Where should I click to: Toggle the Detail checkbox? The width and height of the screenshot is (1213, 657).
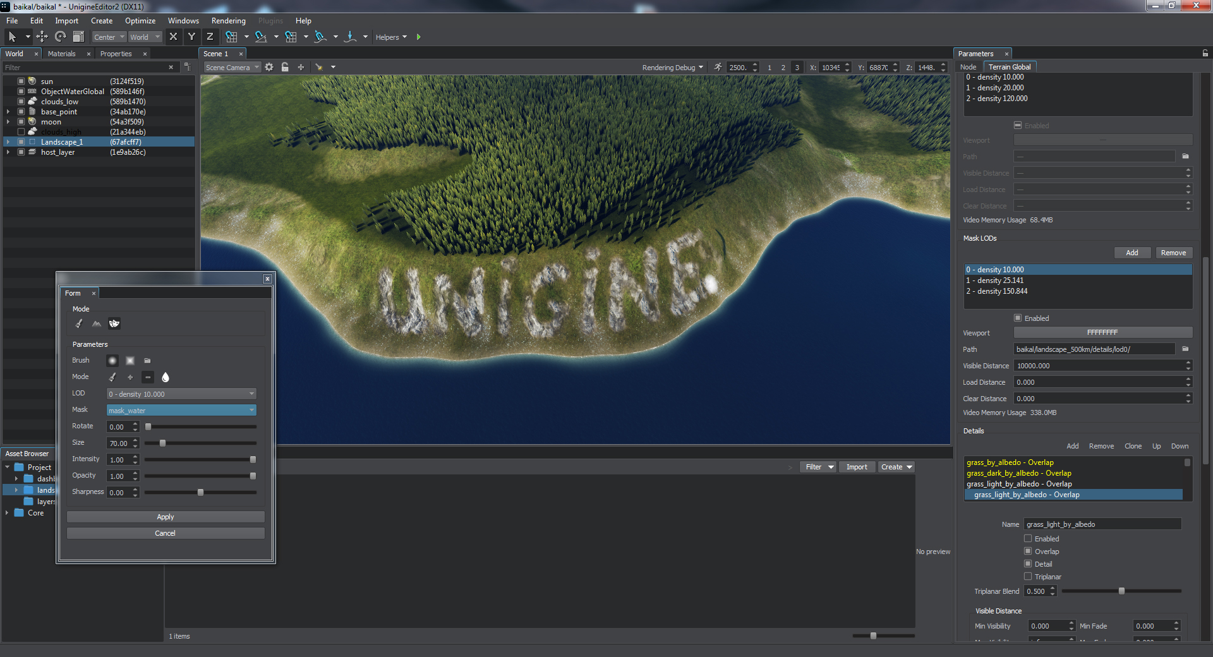pyautogui.click(x=1028, y=564)
